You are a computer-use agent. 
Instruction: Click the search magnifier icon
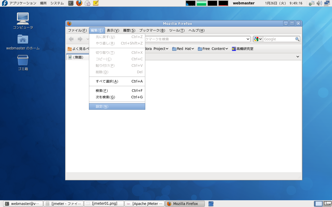pos(297,39)
